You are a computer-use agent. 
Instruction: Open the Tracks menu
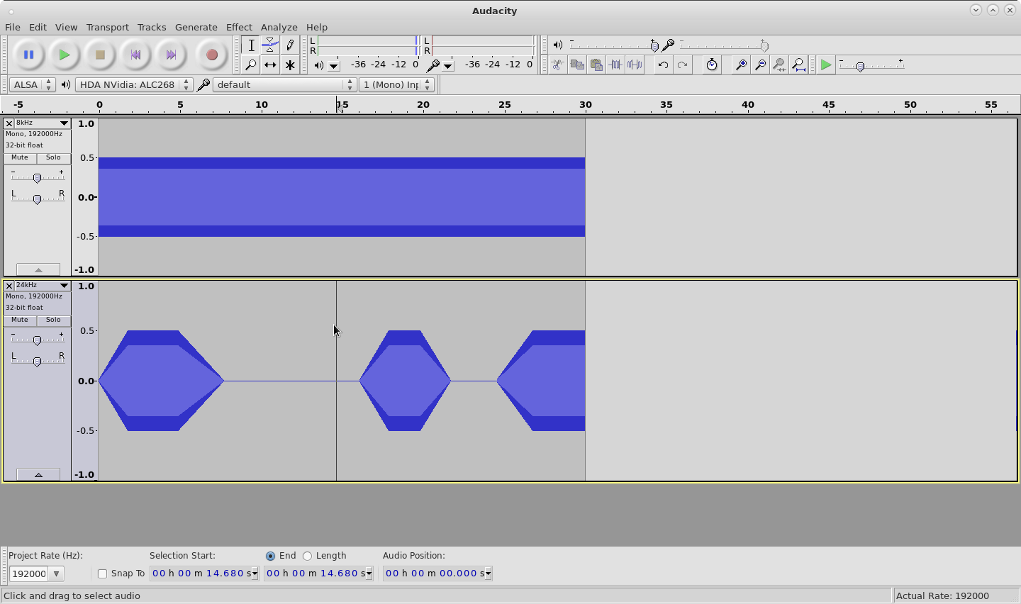152,27
